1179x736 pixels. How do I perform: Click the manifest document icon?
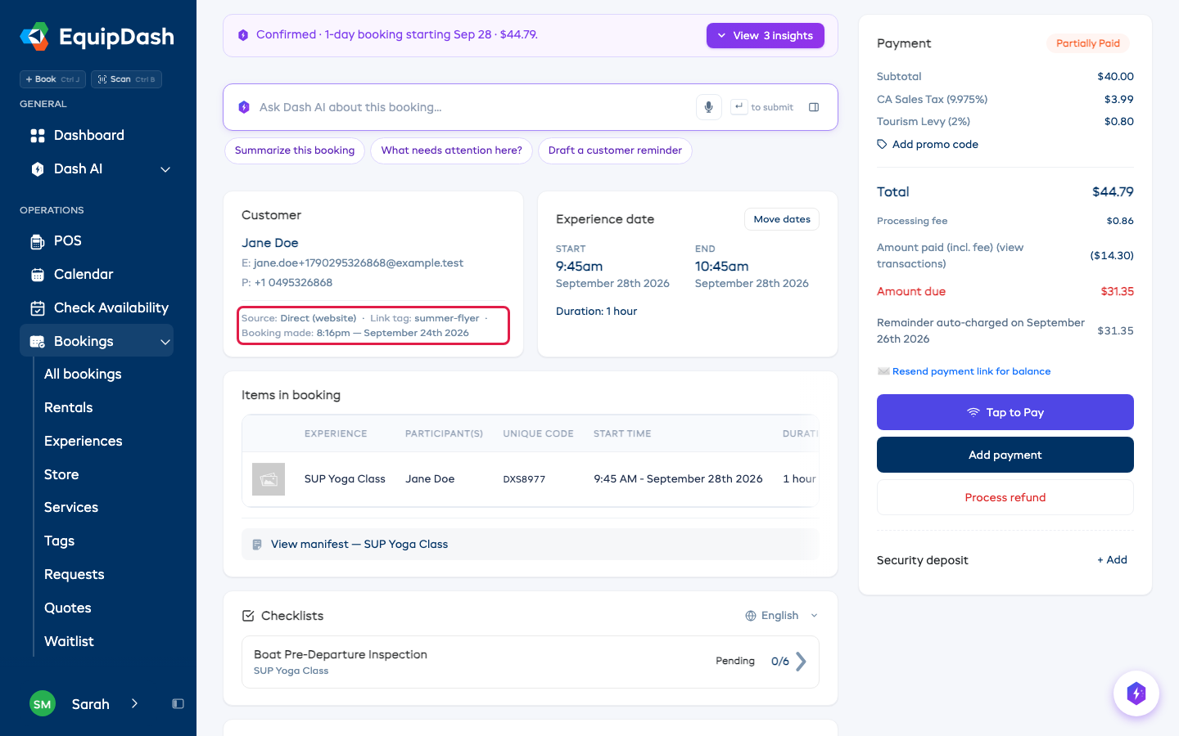pos(257,545)
